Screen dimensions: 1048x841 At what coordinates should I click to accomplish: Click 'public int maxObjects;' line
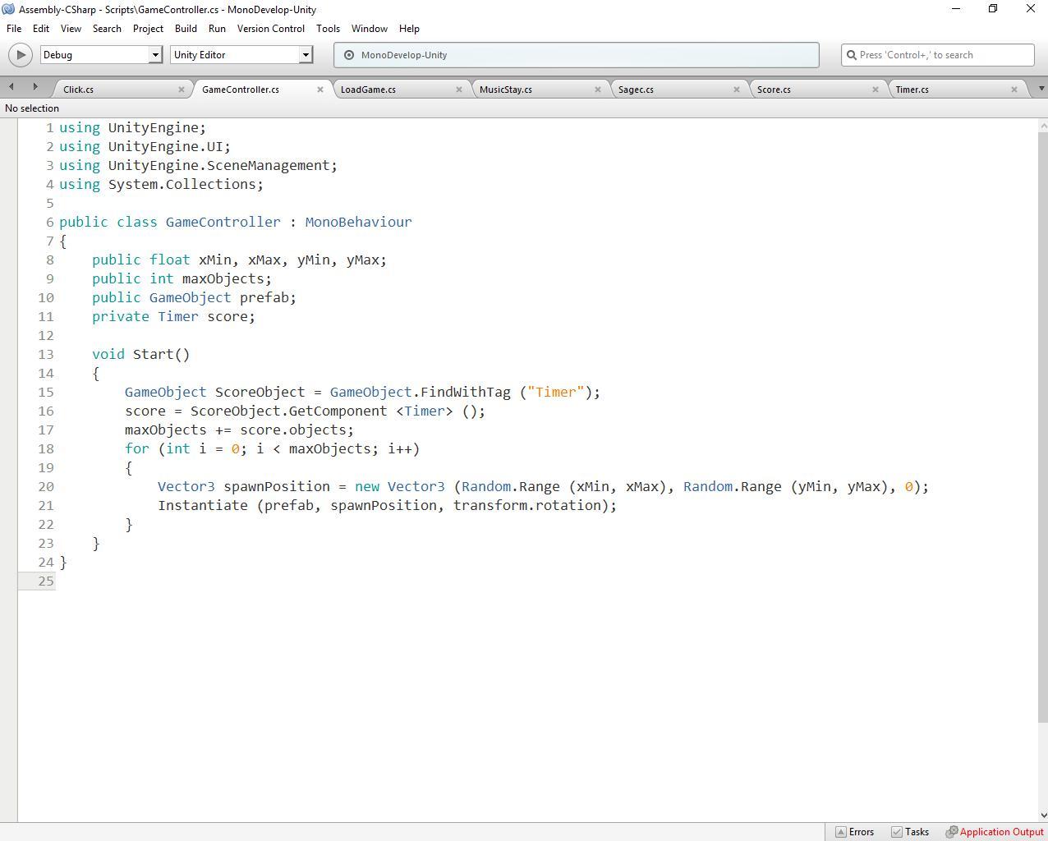pos(182,278)
